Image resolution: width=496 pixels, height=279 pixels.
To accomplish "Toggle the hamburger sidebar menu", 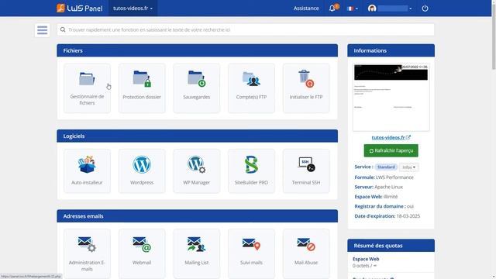I will tap(42, 30).
